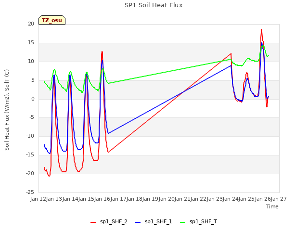Click the SP1 Soil Heat Flux chart title
Viewport: 308px width, 231px height.
(x=154, y=5)
